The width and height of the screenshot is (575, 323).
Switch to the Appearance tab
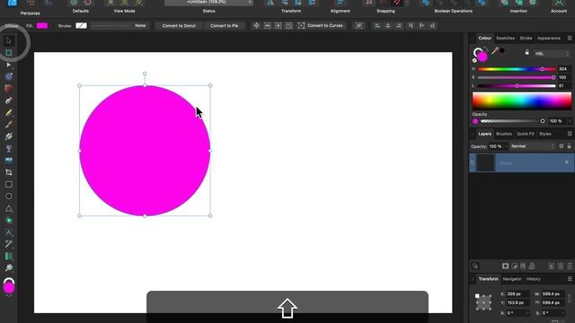pyautogui.click(x=549, y=38)
